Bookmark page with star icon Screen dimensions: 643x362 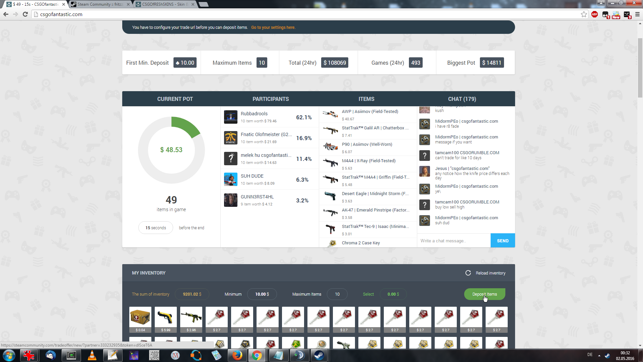coord(584,14)
